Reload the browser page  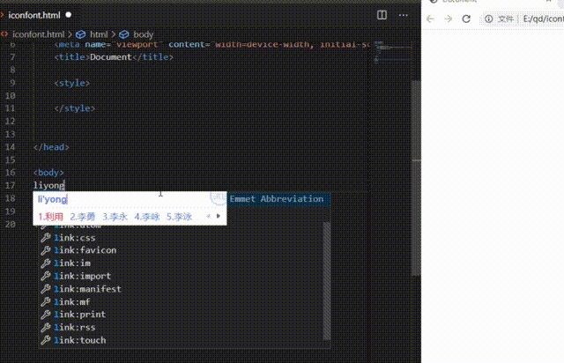click(466, 19)
